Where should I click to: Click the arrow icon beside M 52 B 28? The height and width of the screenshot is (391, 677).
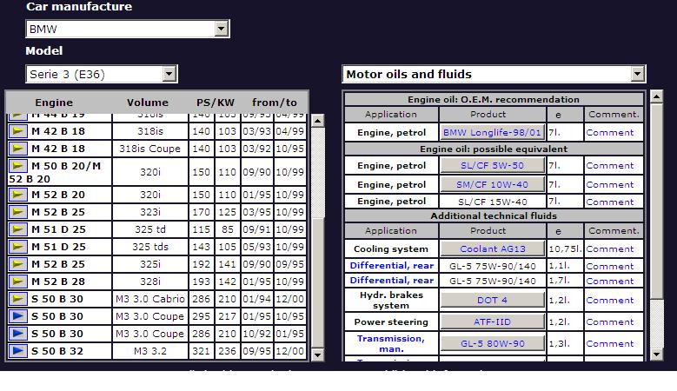tap(17, 282)
